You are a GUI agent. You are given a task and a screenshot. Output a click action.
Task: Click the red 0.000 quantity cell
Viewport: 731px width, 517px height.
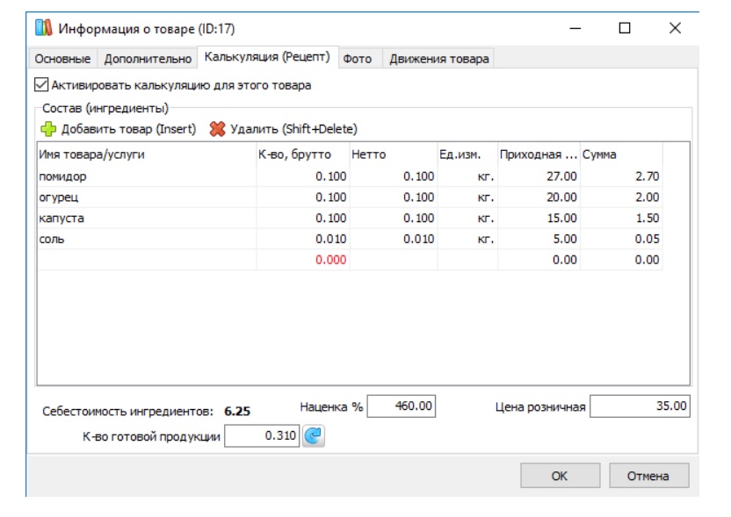pyautogui.click(x=302, y=260)
